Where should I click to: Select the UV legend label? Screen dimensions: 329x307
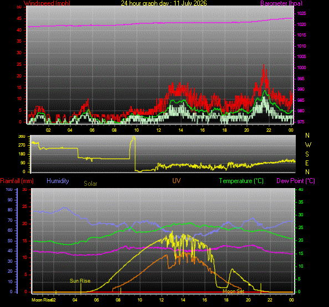click(177, 181)
